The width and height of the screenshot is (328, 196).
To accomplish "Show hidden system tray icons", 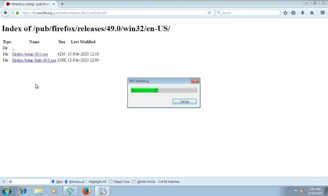I will (x=290, y=191).
